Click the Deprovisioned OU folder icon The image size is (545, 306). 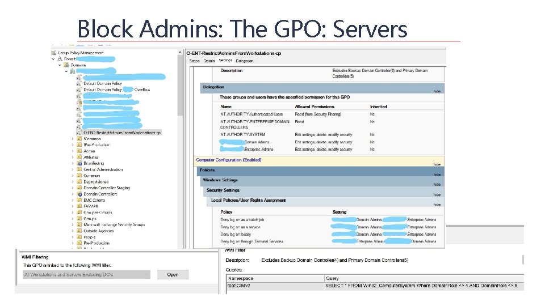coord(79,181)
